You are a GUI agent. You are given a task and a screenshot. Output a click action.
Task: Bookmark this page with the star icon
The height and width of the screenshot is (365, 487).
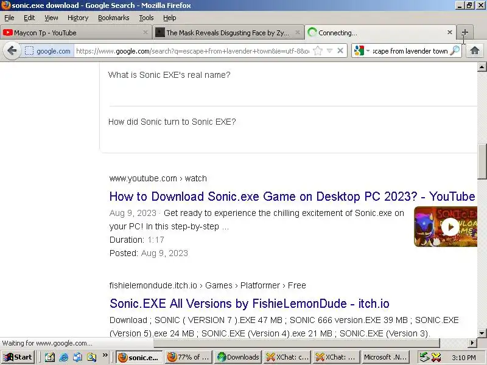click(318, 50)
